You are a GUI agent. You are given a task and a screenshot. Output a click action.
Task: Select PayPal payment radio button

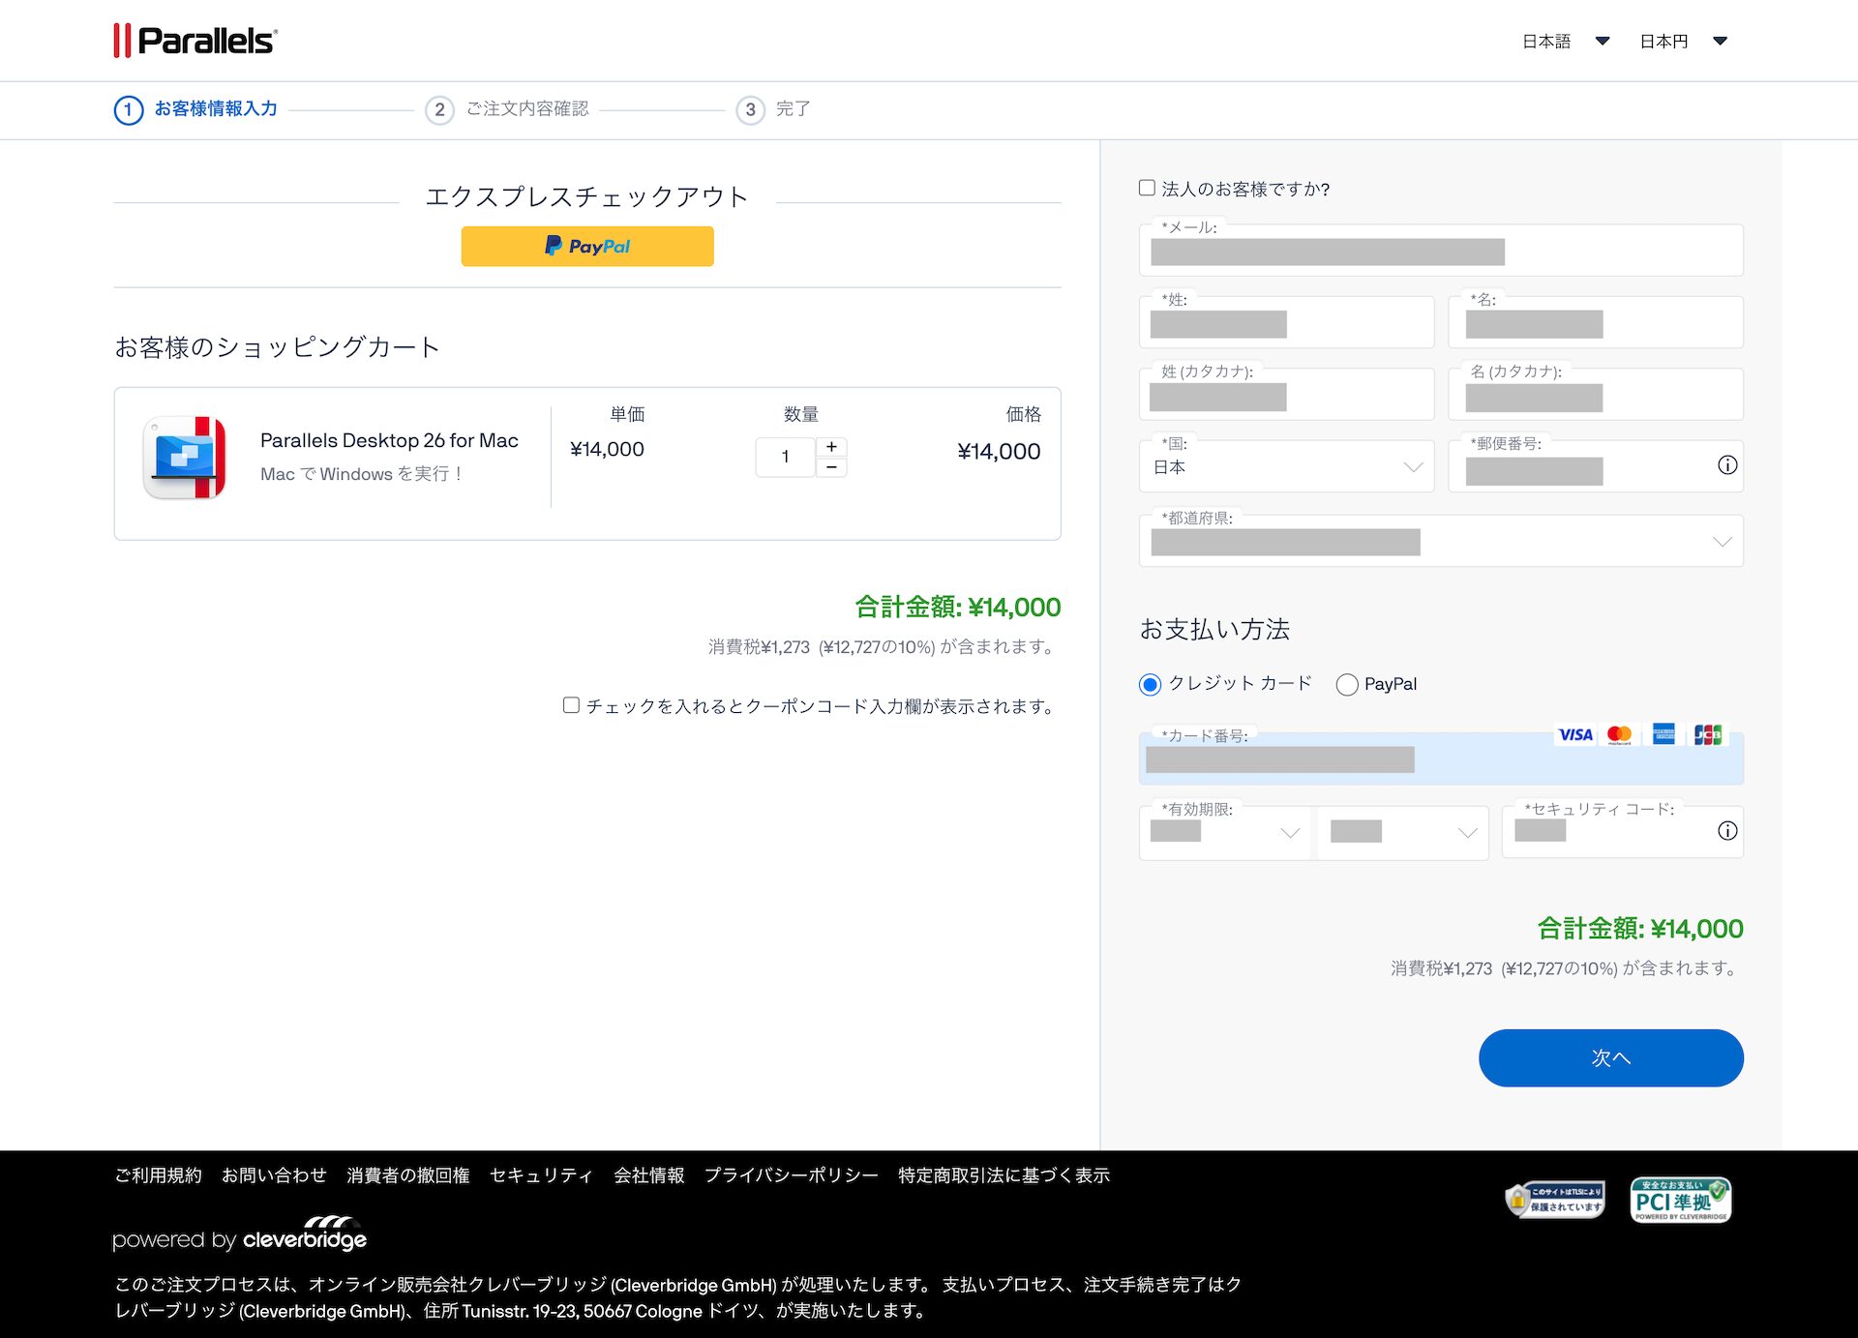[1347, 685]
